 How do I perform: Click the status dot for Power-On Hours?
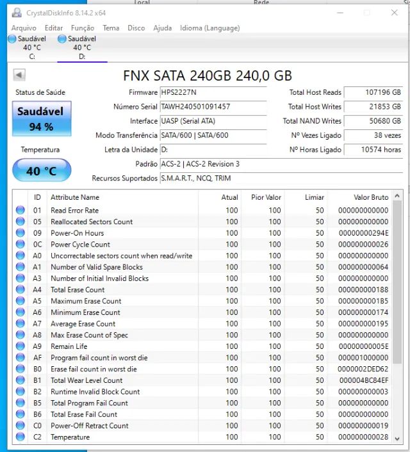coord(20,232)
